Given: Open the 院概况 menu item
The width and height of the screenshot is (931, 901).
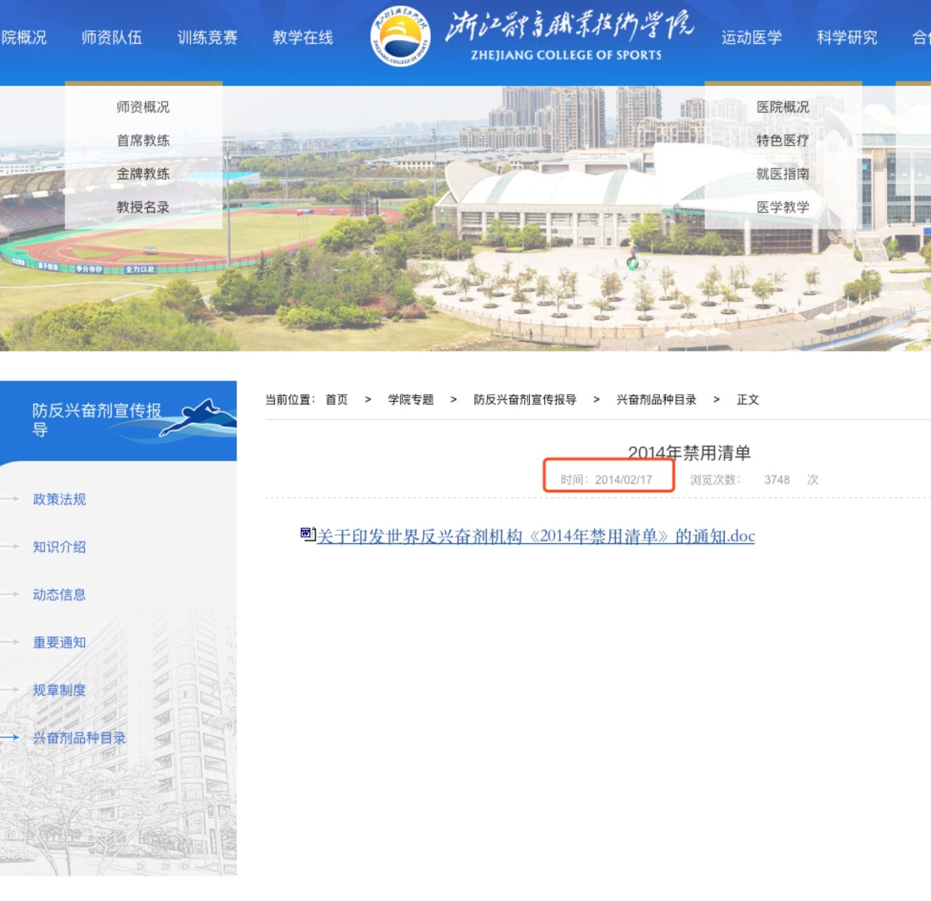Looking at the screenshot, I should pyautogui.click(x=23, y=37).
